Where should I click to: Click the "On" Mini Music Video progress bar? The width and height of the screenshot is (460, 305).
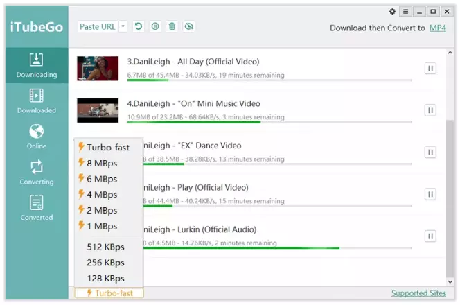[x=269, y=122]
